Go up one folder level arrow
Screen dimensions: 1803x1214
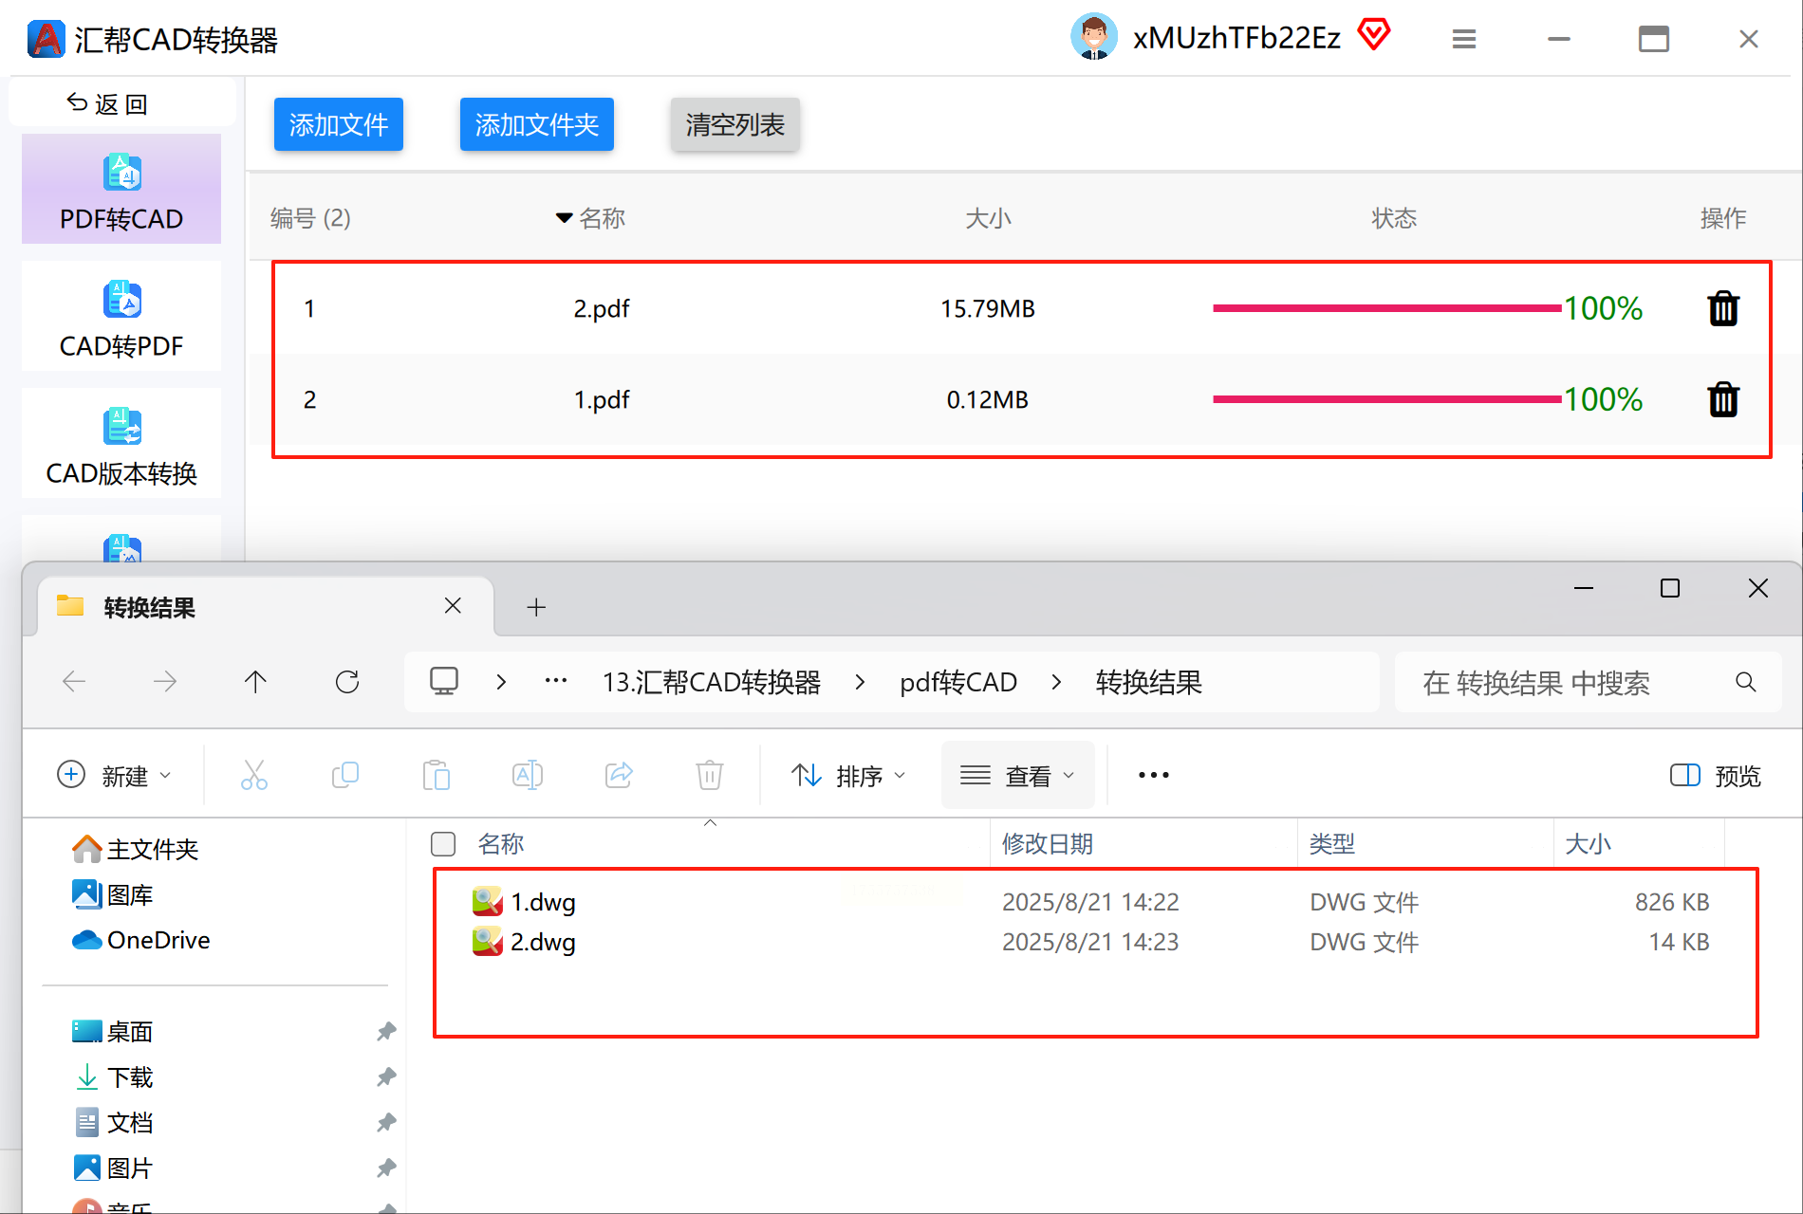coord(255,682)
